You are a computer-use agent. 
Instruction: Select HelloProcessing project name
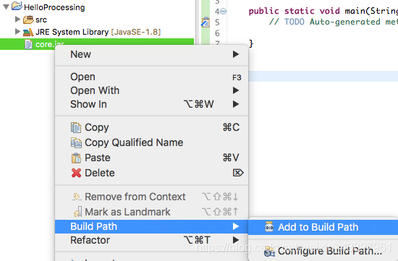tap(54, 7)
